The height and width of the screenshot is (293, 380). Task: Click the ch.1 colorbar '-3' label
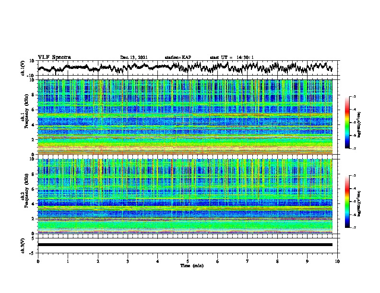point(354,96)
